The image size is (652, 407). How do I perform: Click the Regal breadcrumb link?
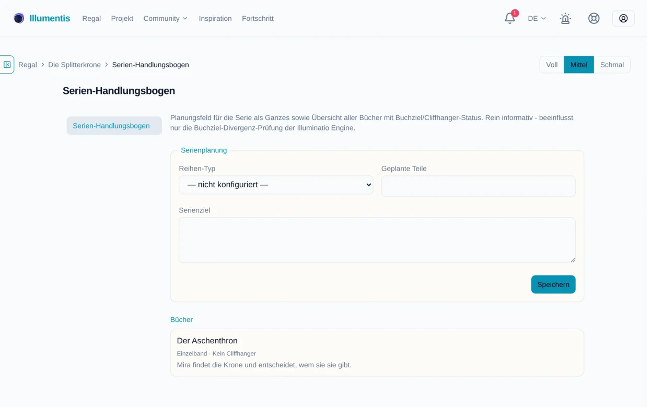[x=28, y=65]
